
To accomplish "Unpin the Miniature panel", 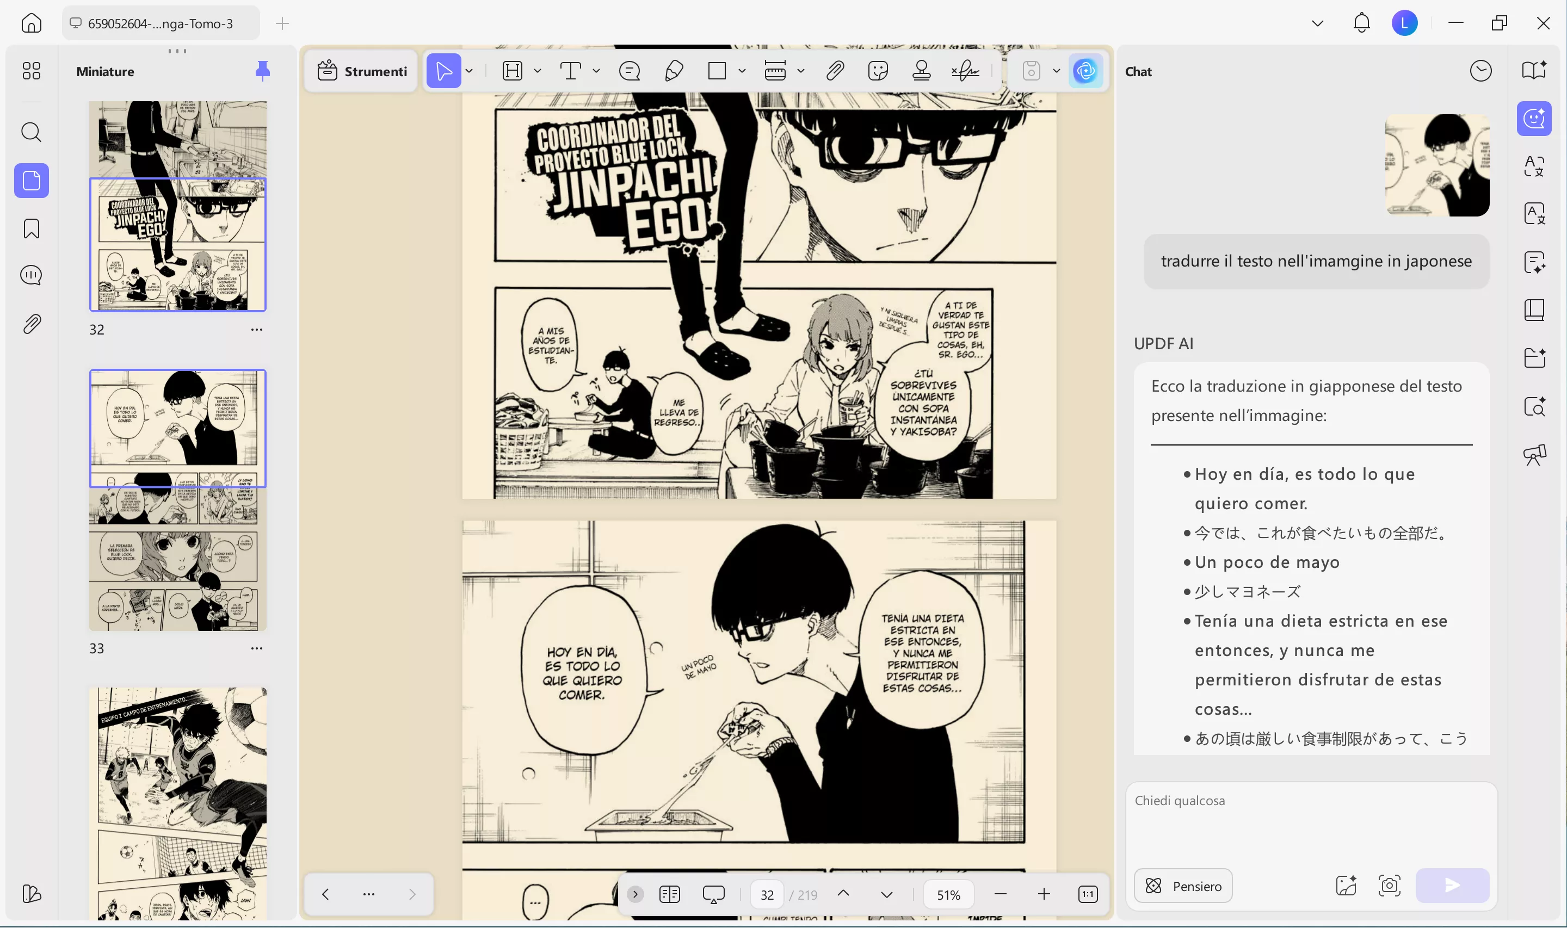I will [263, 70].
